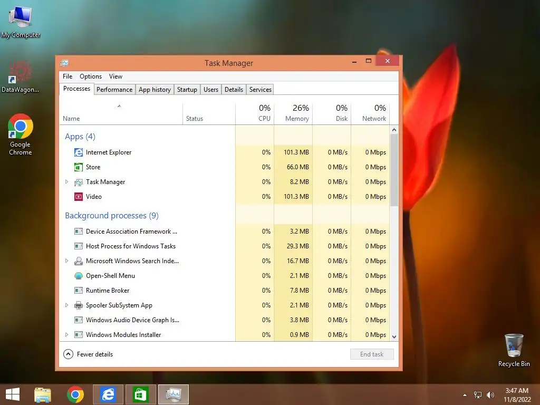The image size is (540, 405).
Task: Click the End task button
Action: 372,354
